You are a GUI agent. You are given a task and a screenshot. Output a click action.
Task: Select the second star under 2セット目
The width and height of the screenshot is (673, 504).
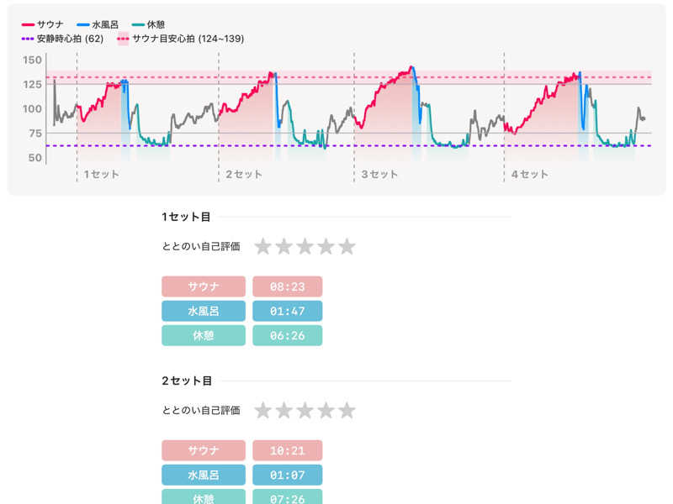pyautogui.click(x=284, y=411)
